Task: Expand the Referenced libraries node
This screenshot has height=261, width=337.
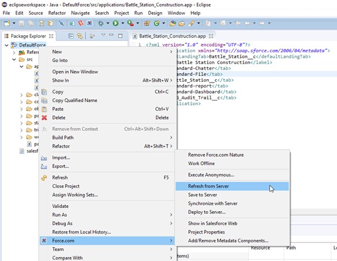Action: (x=14, y=52)
